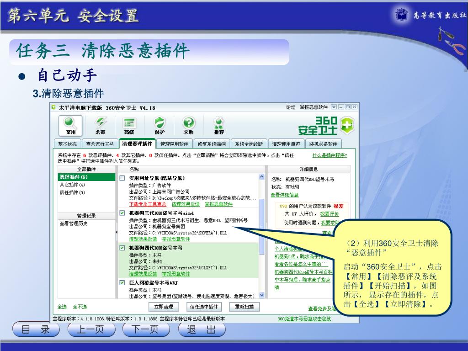Screen dimensions: 468x351
Task: Open 机器狗四代bho盗号木马百科 link
Action: 303,271
